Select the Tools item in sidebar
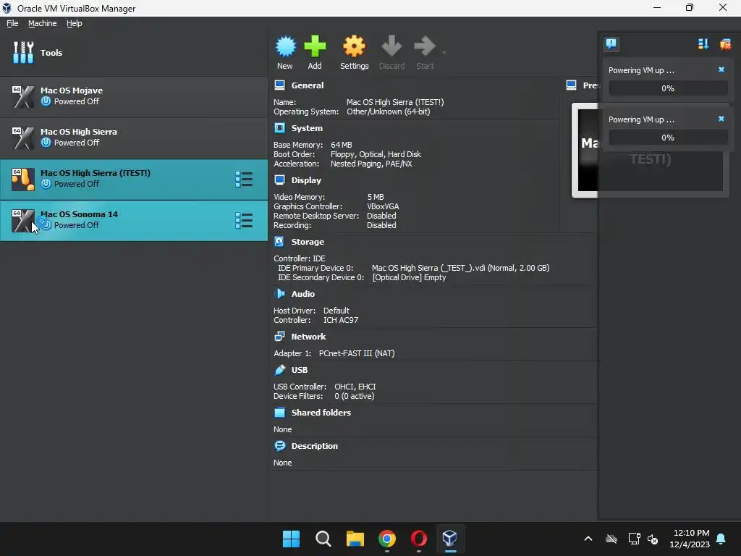This screenshot has width=741, height=556. click(134, 52)
